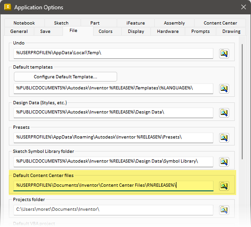Browse for Projects folder
Viewport: 251px width, 227px height.
click(x=224, y=210)
